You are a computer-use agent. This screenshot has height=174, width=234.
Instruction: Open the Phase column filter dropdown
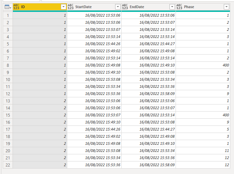pos(227,7)
